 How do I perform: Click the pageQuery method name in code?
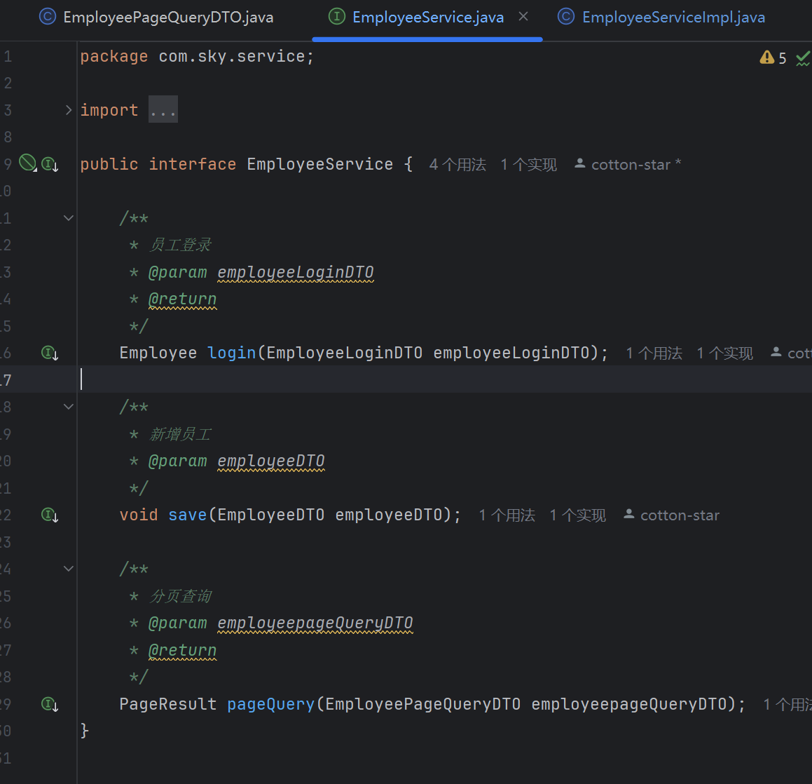coord(270,704)
